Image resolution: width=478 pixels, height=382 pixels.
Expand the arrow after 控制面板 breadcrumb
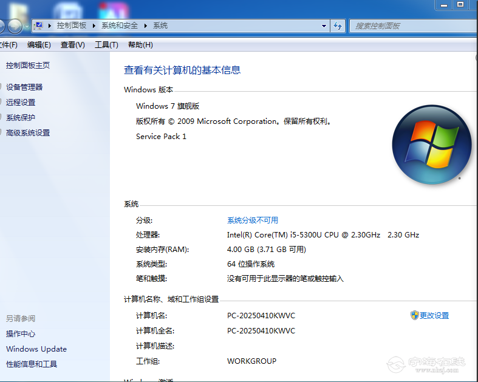coord(94,26)
